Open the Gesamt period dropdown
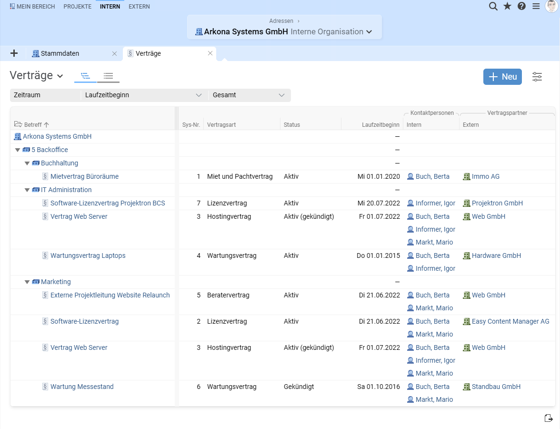This screenshot has width=560, height=429. 250,95
